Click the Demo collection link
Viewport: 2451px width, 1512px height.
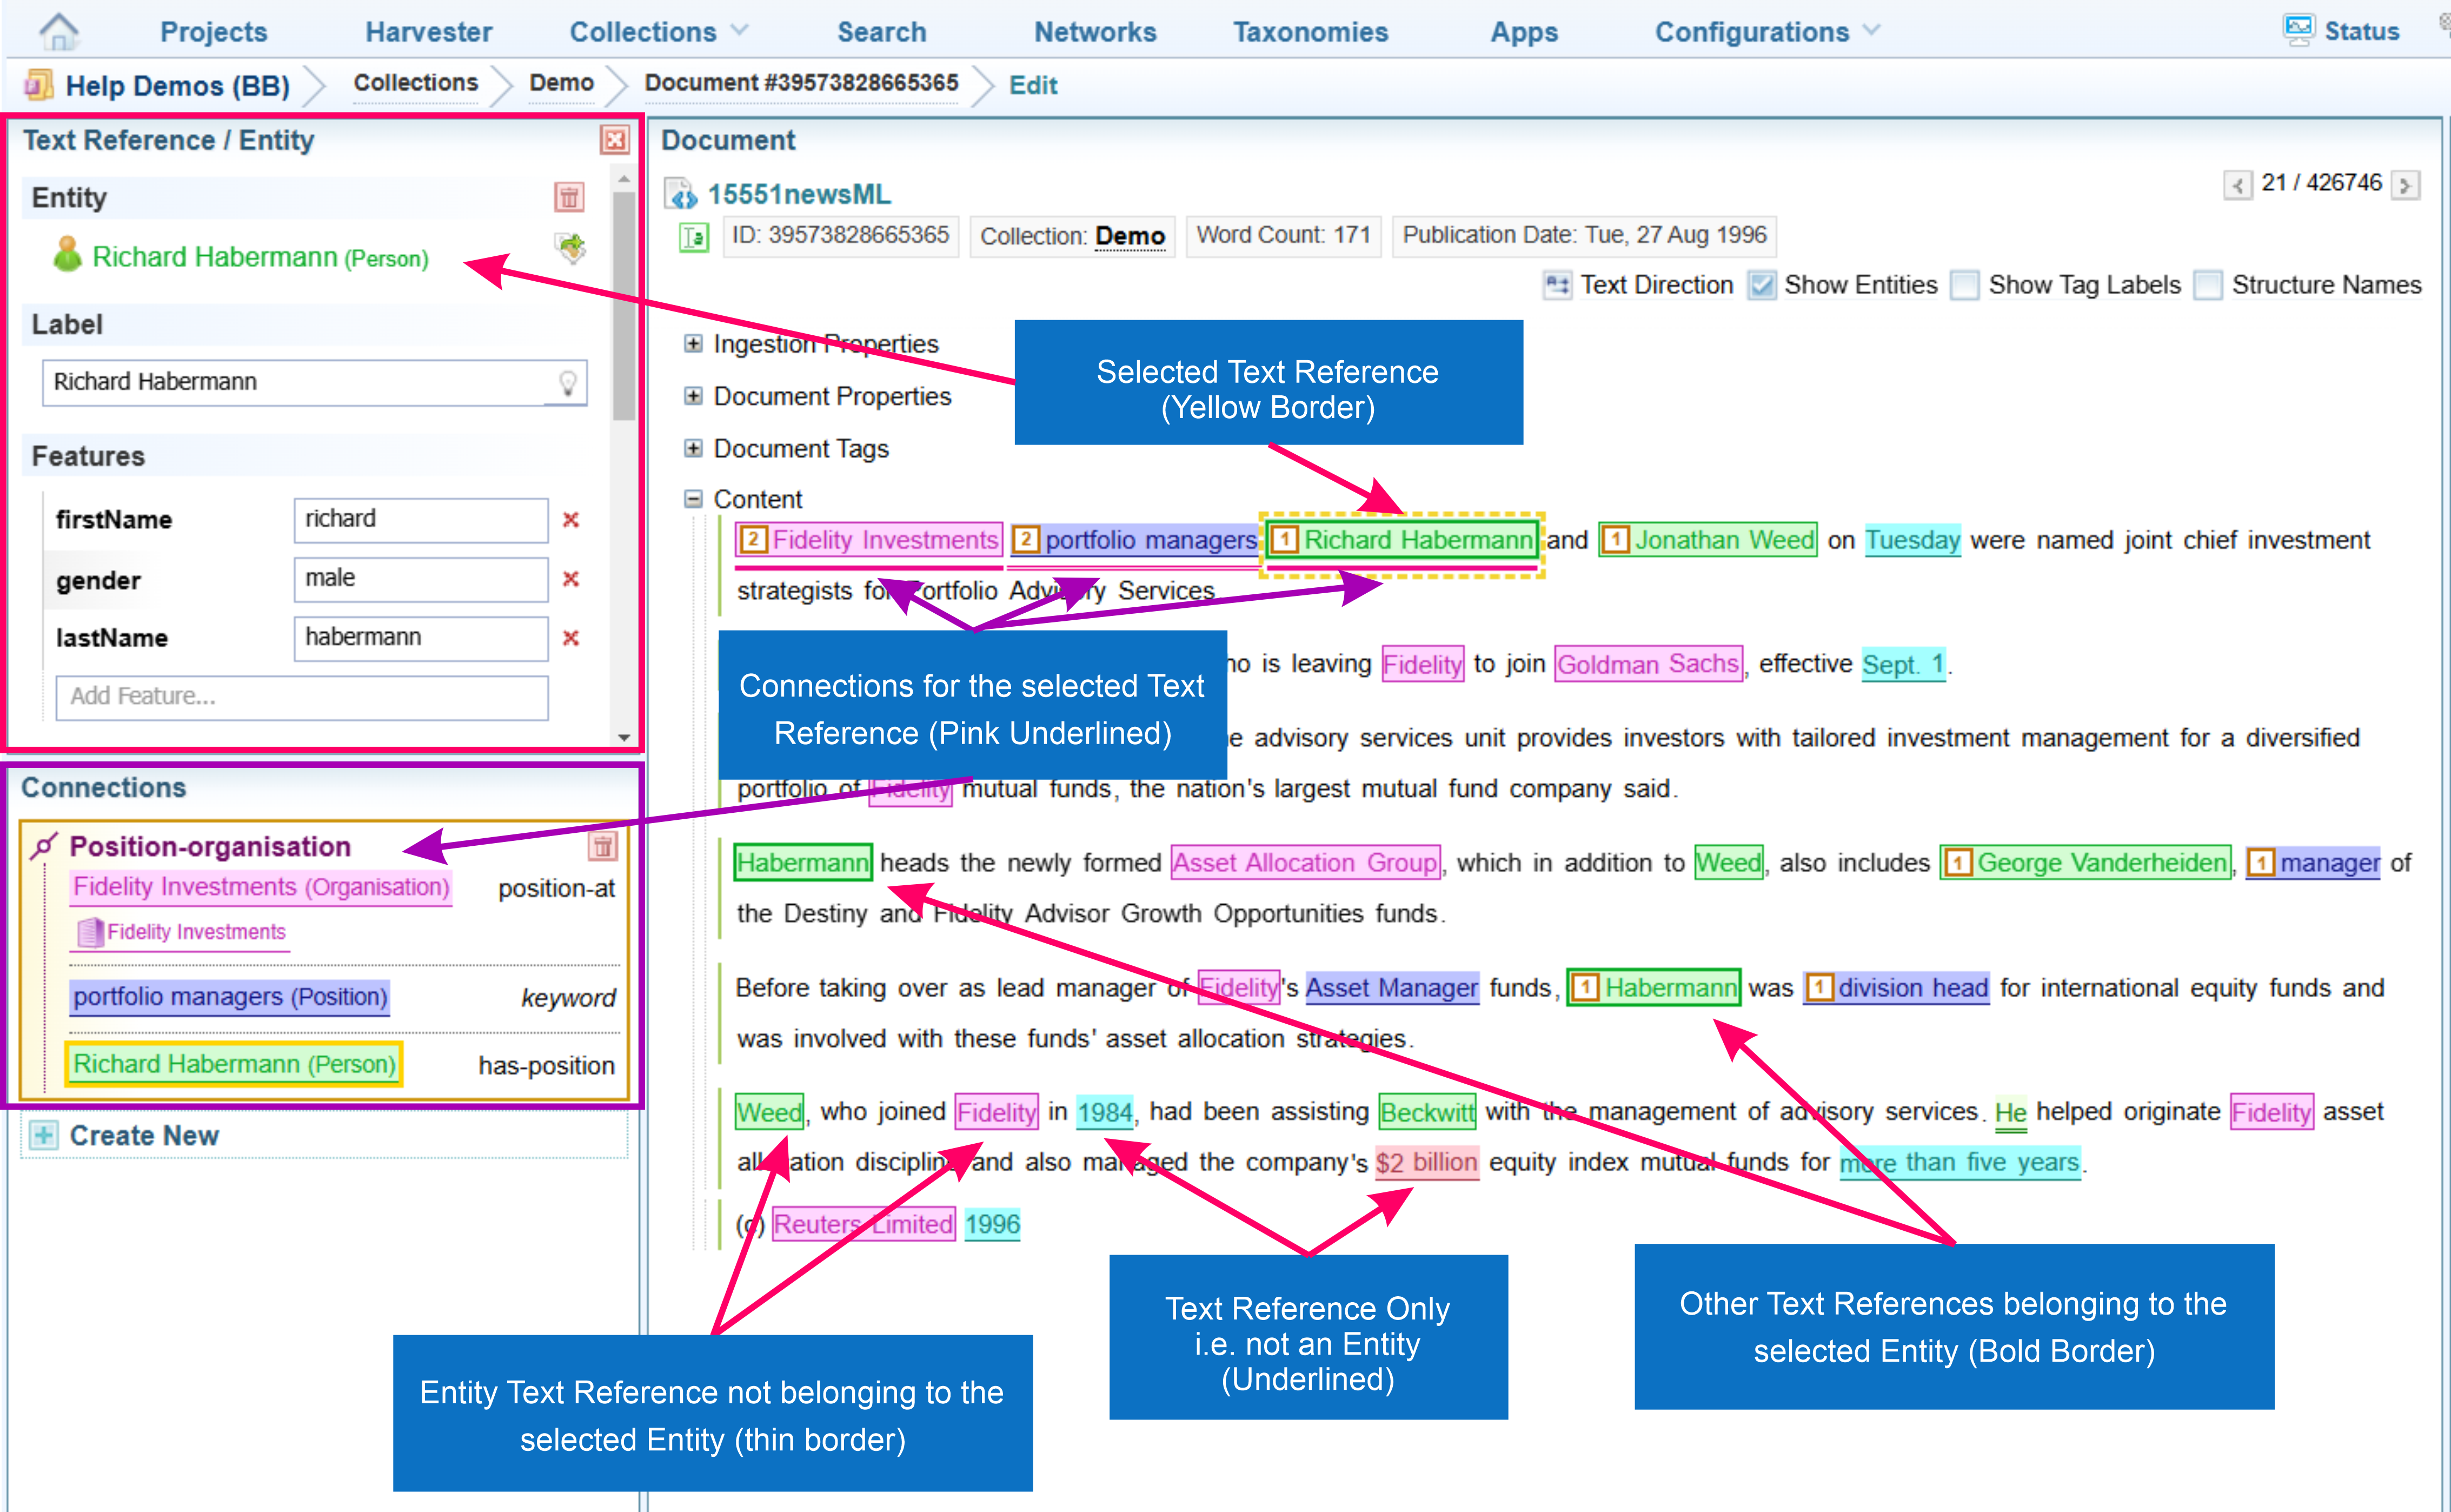point(1130,236)
